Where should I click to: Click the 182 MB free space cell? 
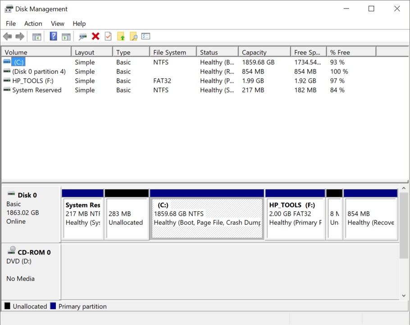click(305, 90)
